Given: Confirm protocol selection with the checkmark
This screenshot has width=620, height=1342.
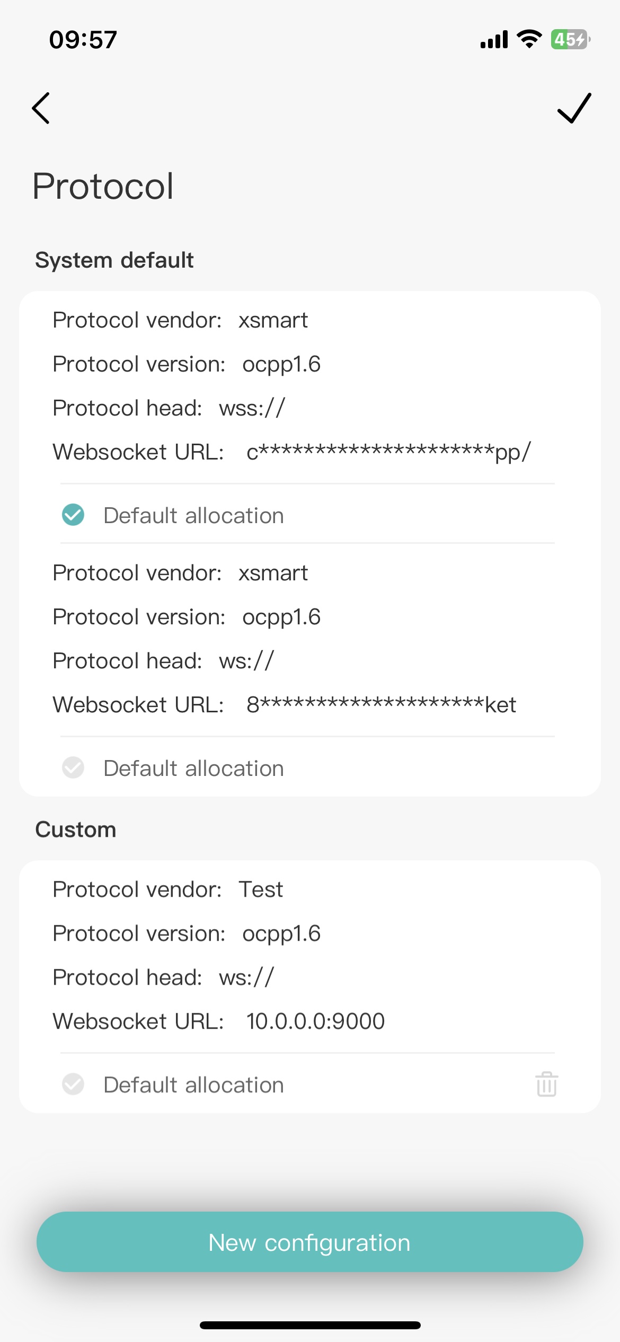Looking at the screenshot, I should (x=574, y=108).
